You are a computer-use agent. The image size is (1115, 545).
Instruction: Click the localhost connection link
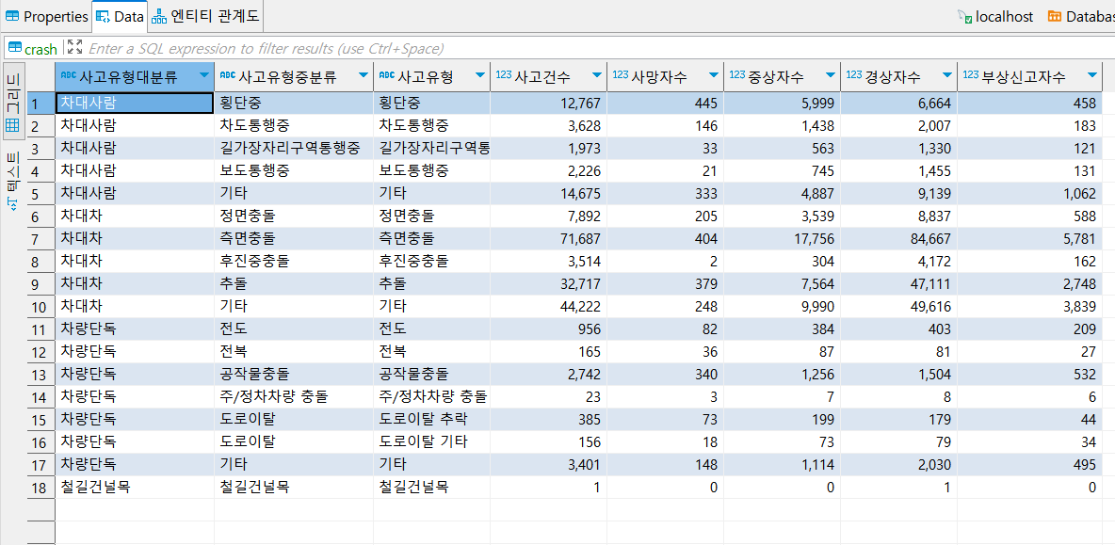coord(995,16)
